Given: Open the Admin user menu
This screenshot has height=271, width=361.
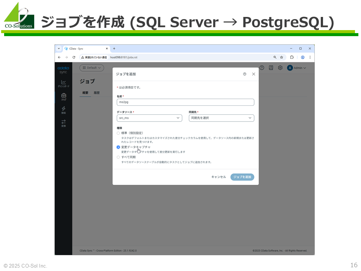Looking at the screenshot, I should tap(297, 68).
